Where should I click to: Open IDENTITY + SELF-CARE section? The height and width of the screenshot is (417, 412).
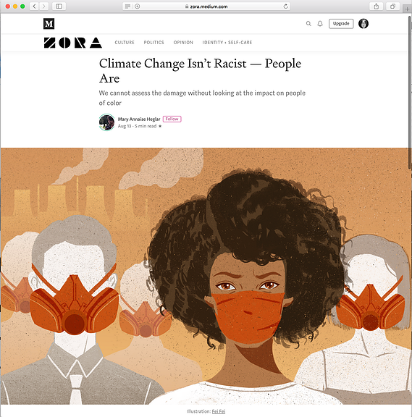[x=227, y=42]
